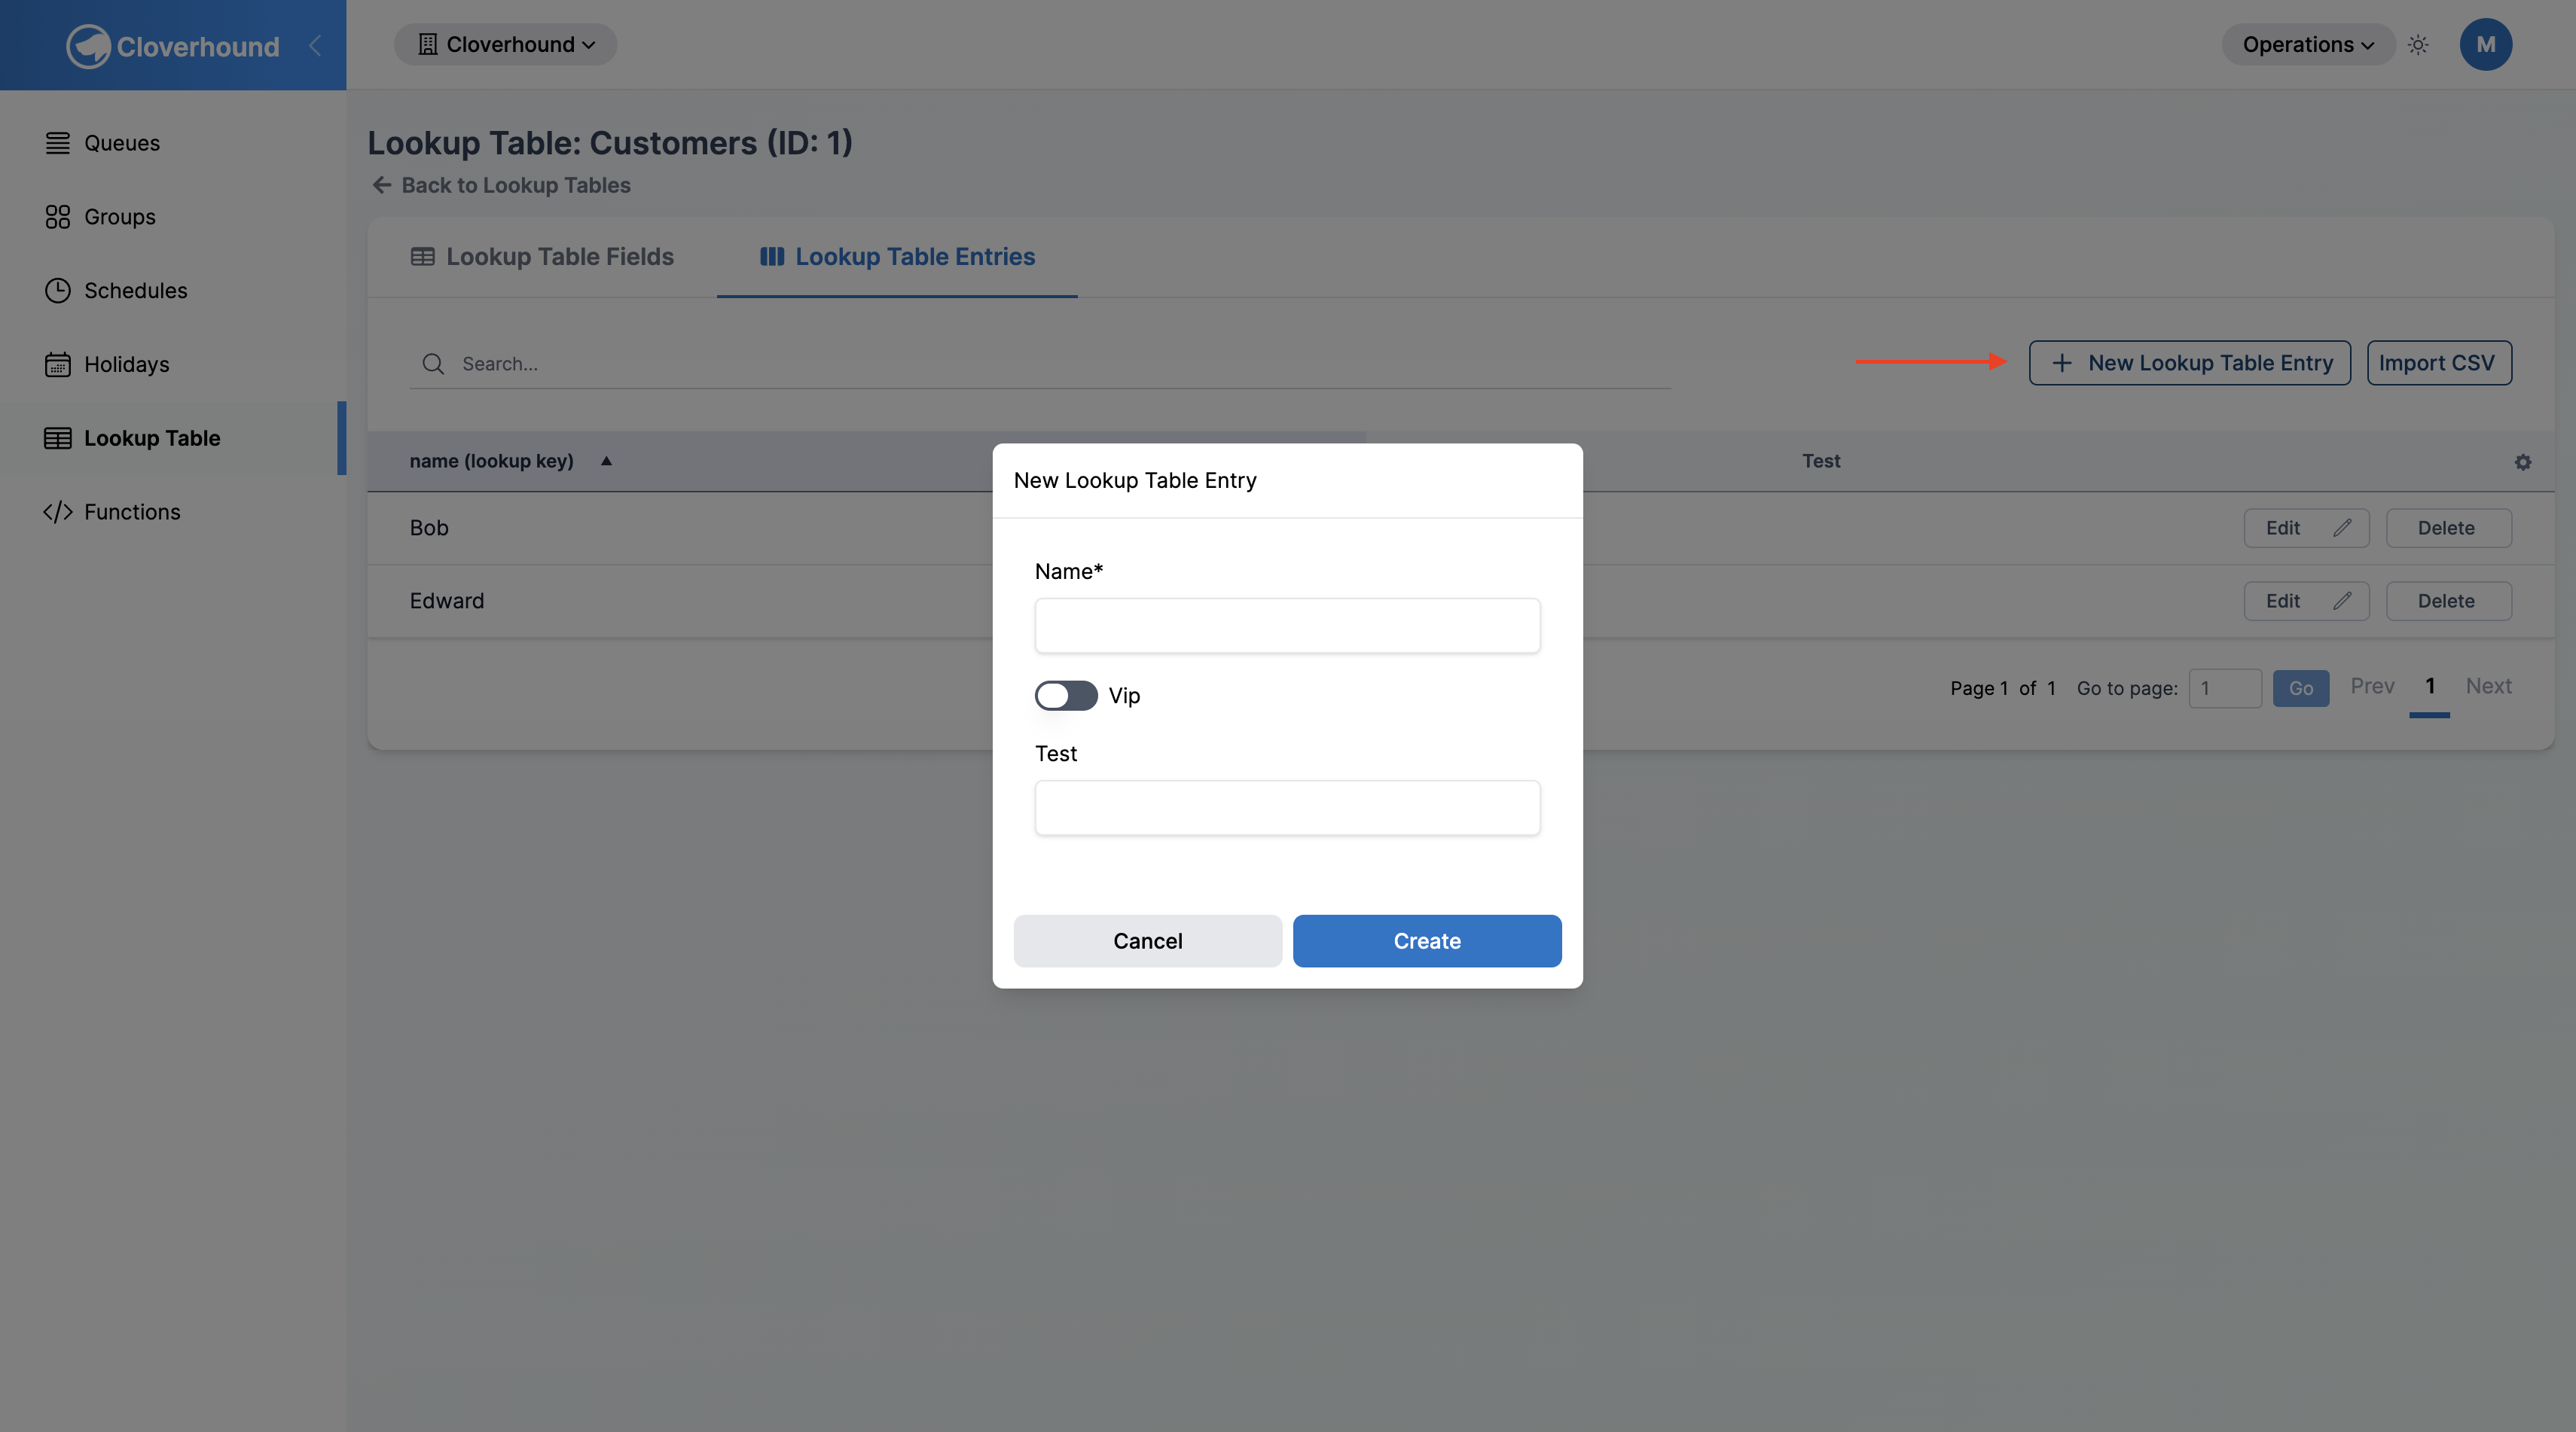
Task: Delete the Bob entry
Action: click(x=2448, y=528)
